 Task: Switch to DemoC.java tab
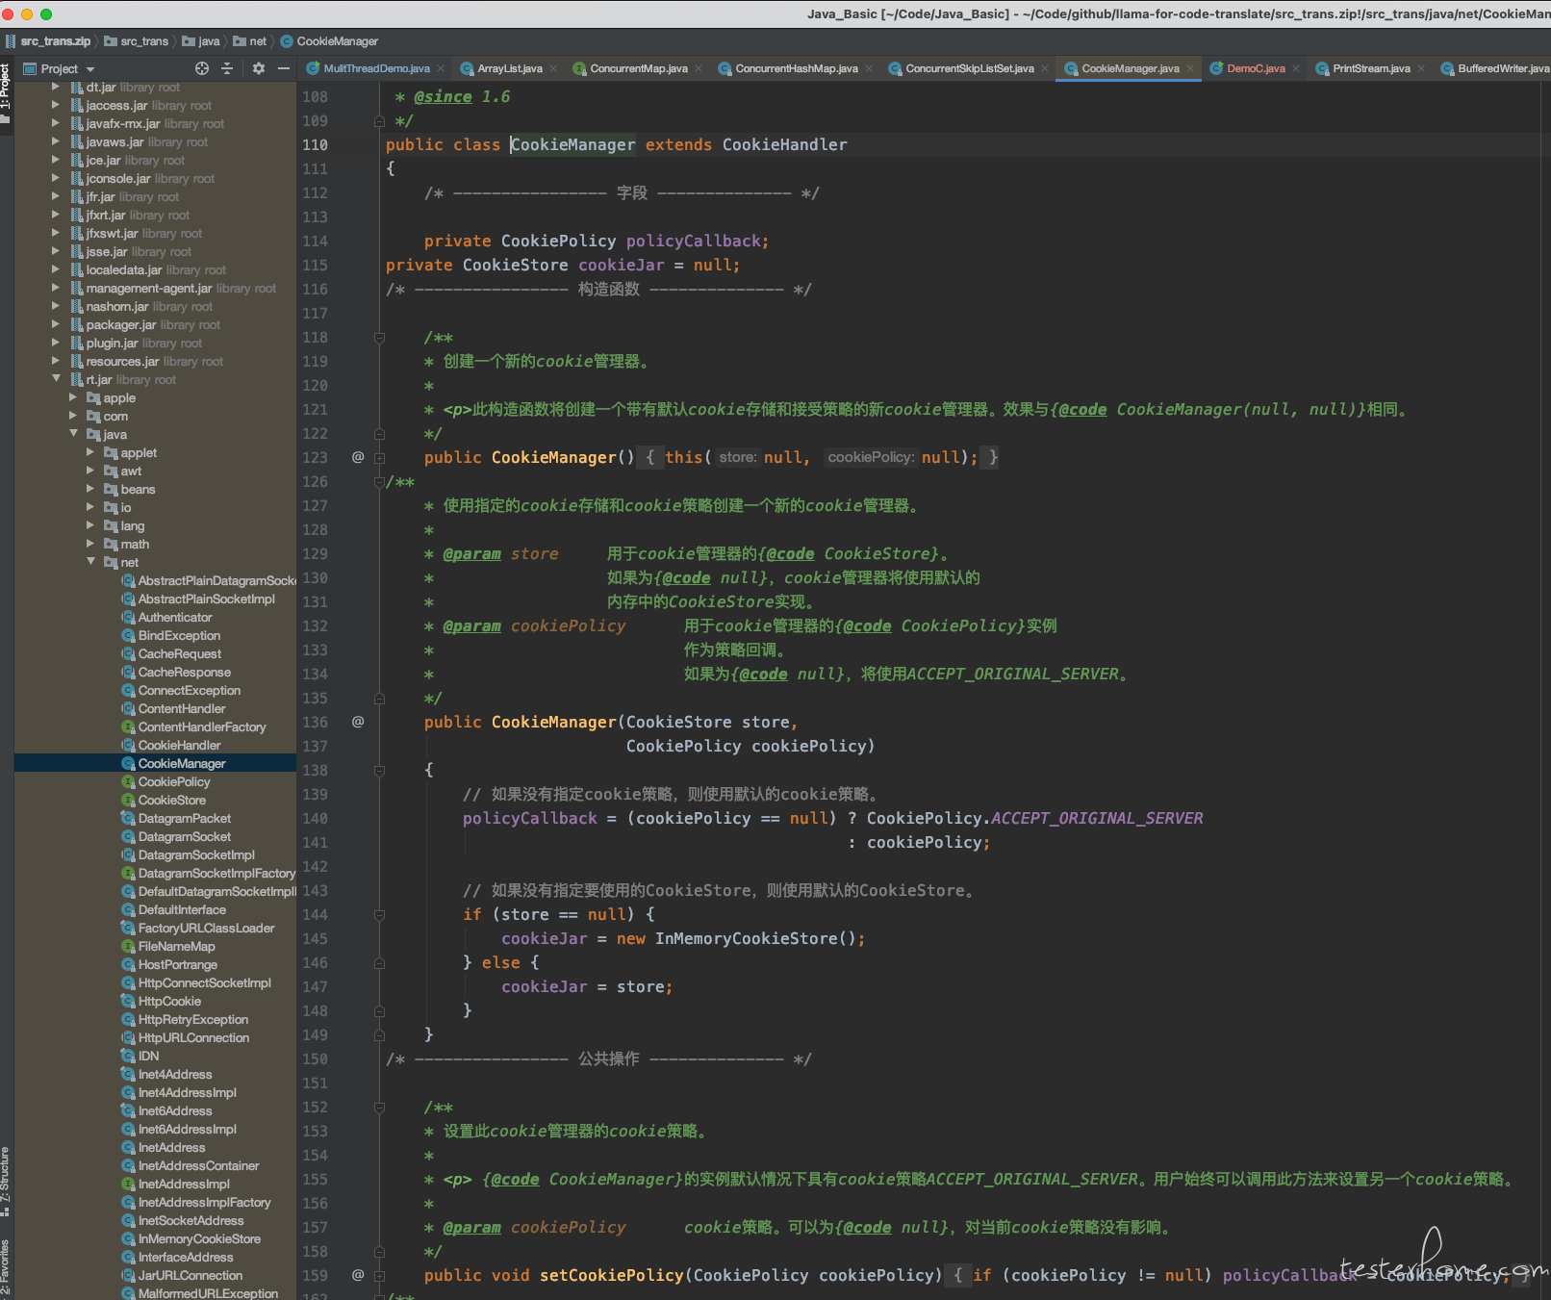click(x=1255, y=68)
